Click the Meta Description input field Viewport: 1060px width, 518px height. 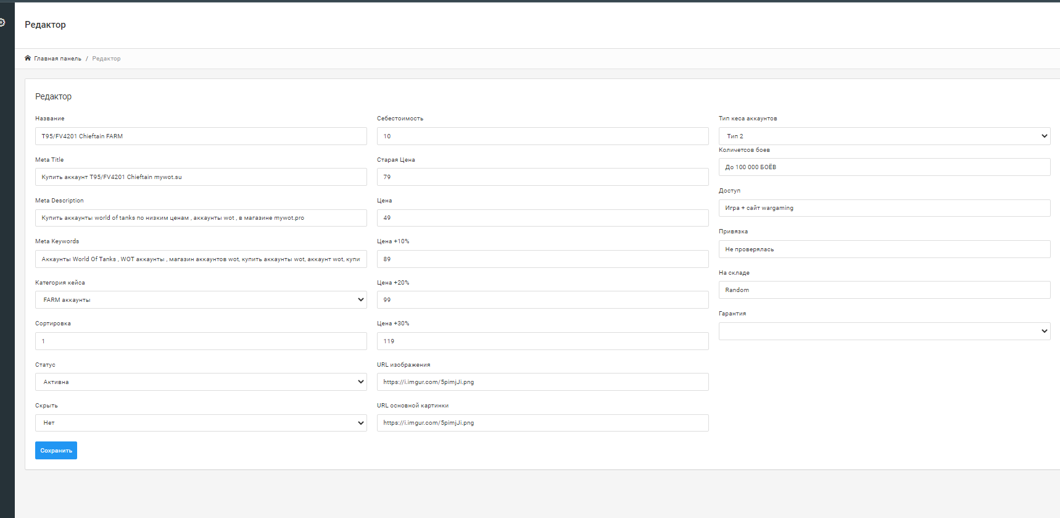(201, 218)
